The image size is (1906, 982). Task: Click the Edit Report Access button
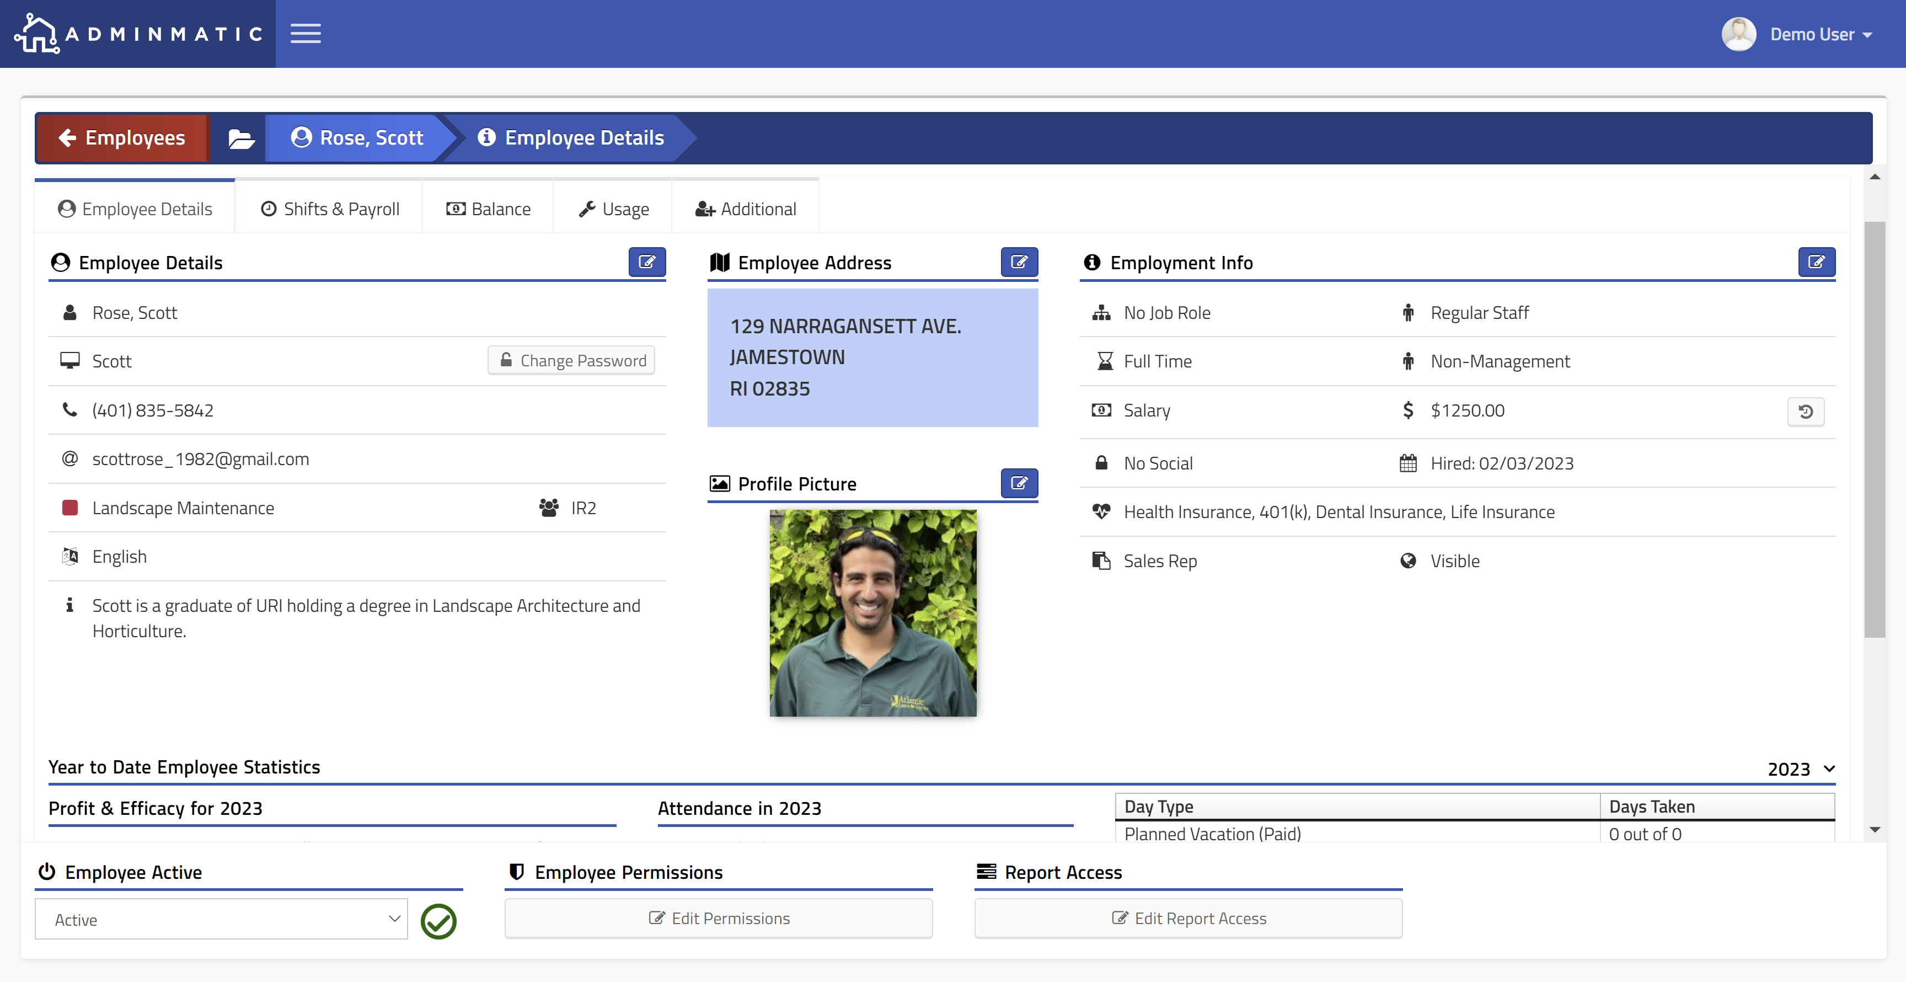(x=1188, y=919)
